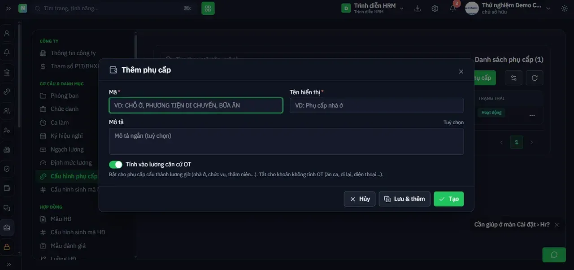
Task: Click into the Mô tả text area
Action: pos(286,141)
